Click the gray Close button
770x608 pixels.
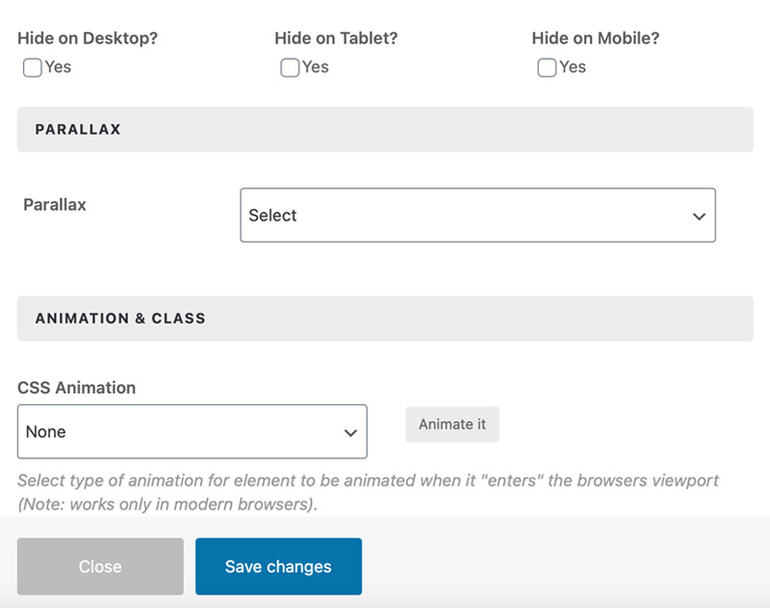100,567
